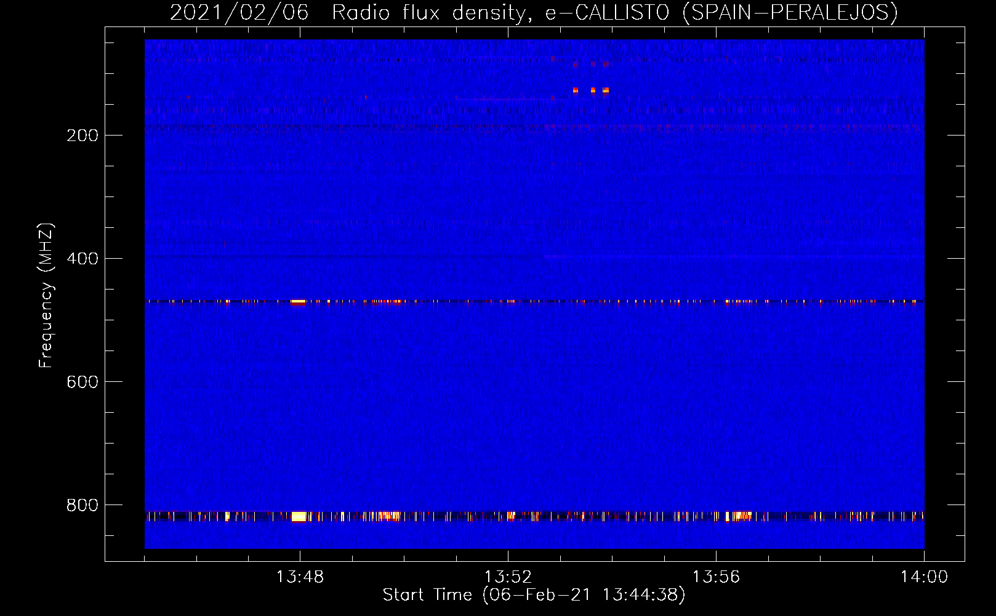
Task: Click the bright burst near 13:48 at 800 MHz
Action: pyautogui.click(x=299, y=516)
